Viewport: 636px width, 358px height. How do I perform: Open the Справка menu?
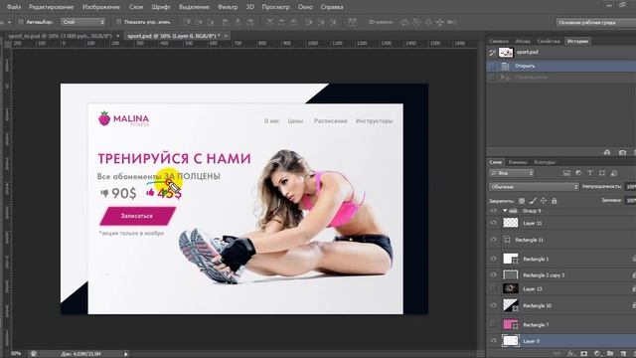point(332,7)
